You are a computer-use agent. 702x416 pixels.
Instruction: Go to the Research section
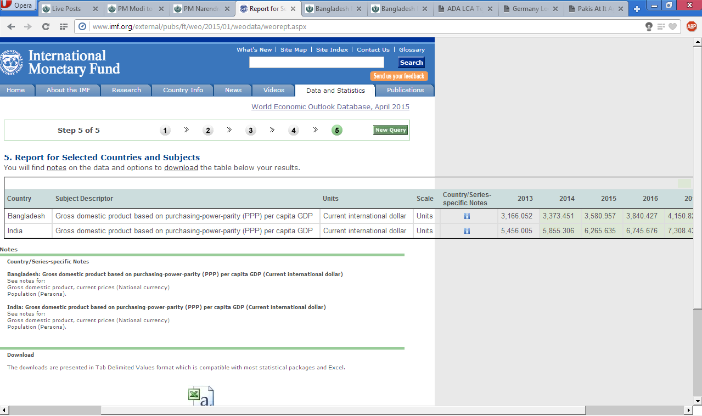127,90
